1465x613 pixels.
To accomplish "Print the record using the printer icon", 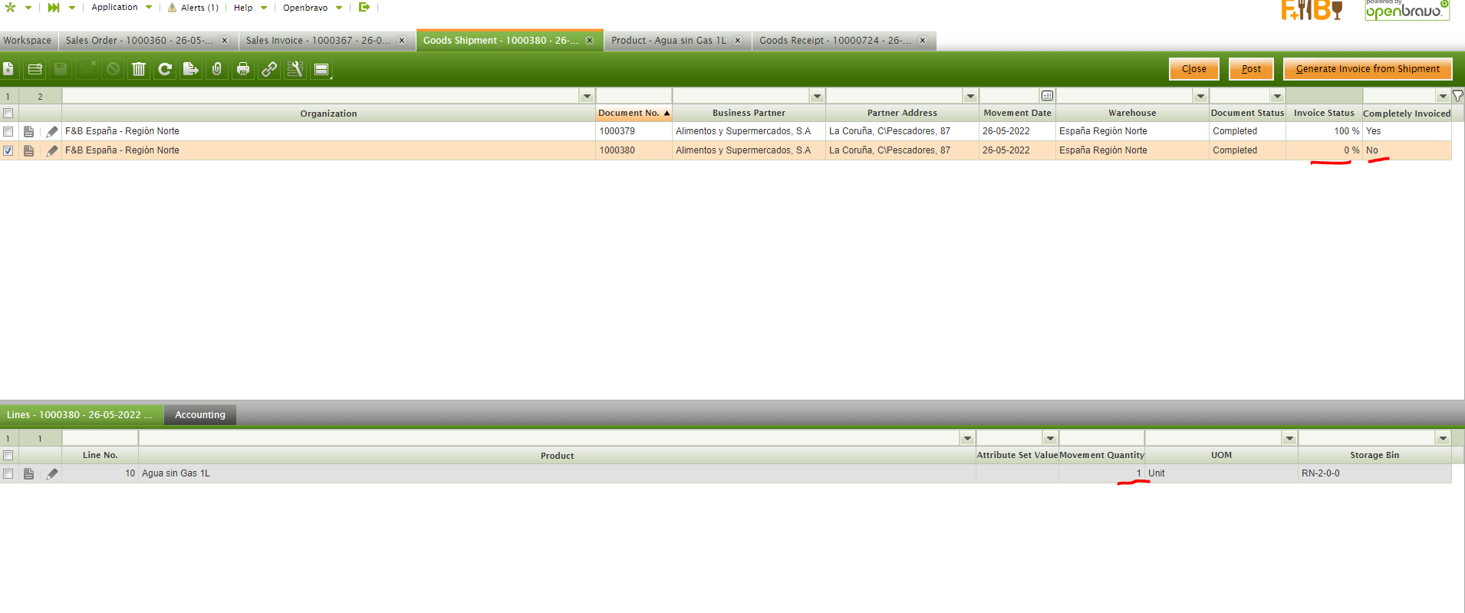I will click(x=243, y=70).
